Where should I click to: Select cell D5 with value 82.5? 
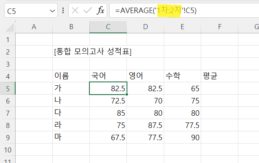(146, 88)
